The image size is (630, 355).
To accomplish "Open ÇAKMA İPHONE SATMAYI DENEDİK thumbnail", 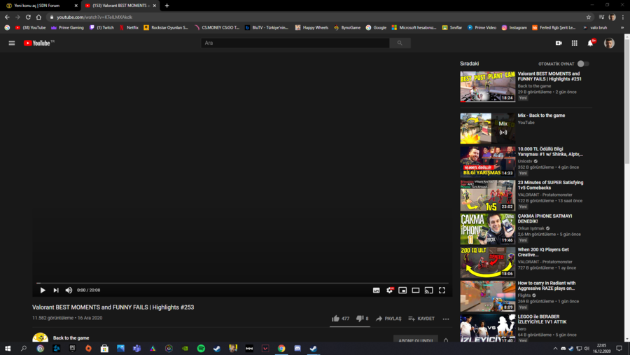I will click(x=487, y=229).
